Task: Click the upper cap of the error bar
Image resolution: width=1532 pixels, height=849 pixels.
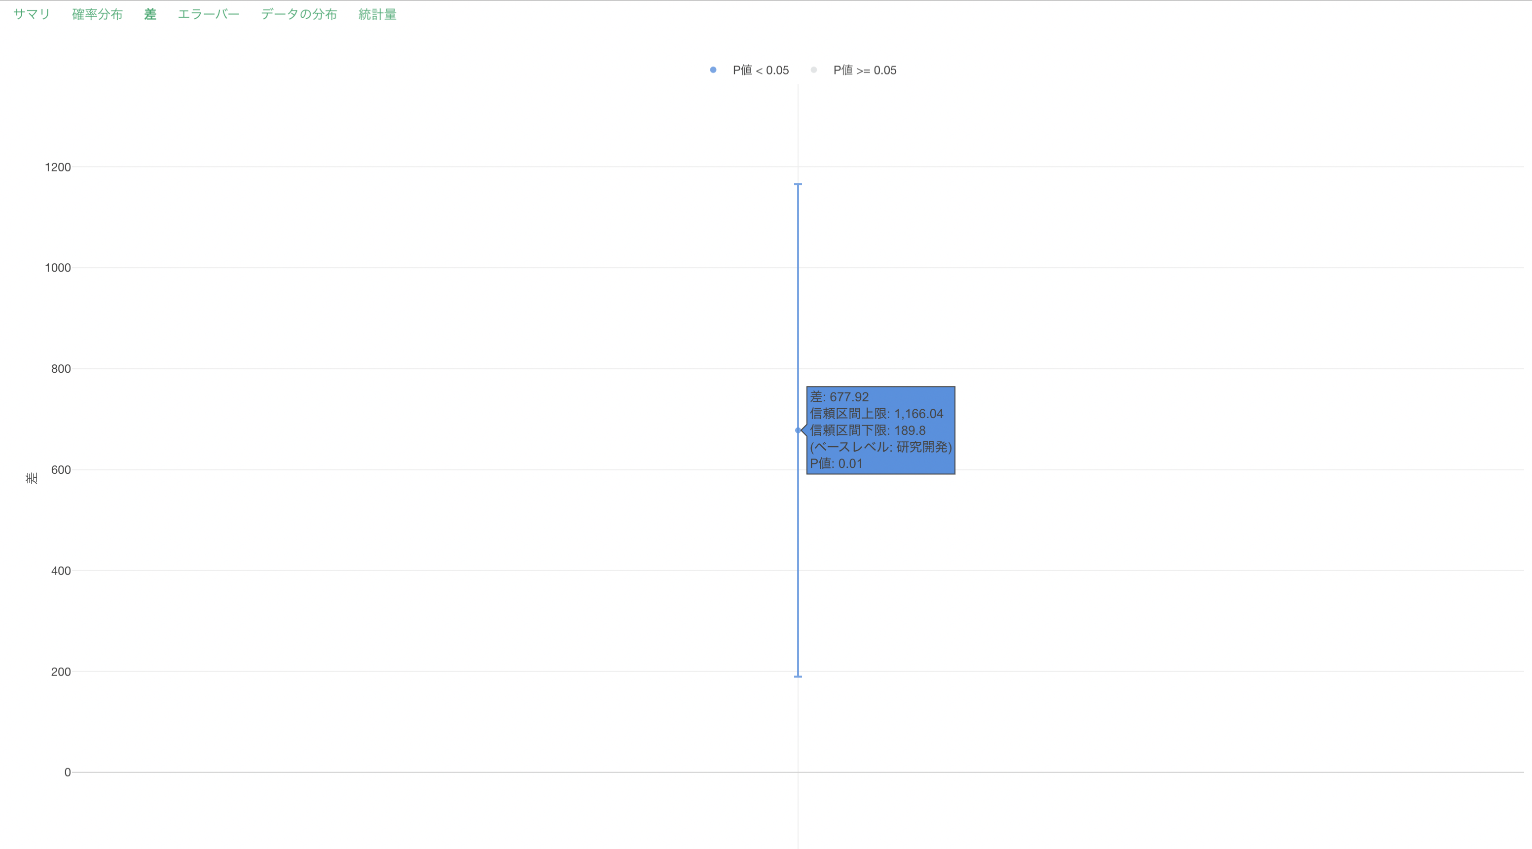Action: coord(798,184)
